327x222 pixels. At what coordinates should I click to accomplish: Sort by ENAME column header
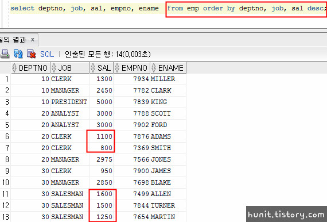click(168, 68)
